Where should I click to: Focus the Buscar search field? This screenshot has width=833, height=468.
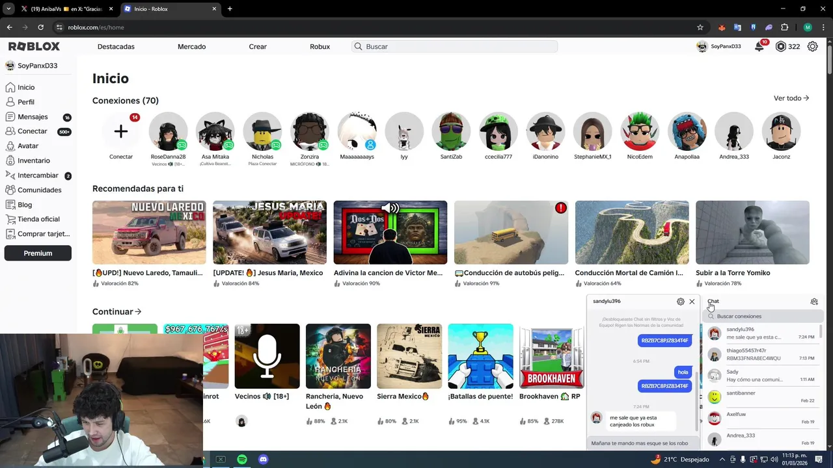[454, 47]
